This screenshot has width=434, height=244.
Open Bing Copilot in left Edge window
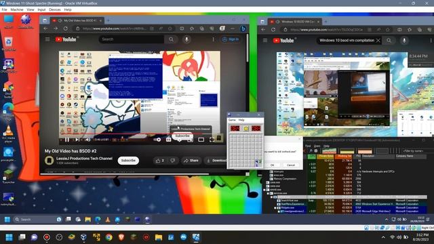243,28
